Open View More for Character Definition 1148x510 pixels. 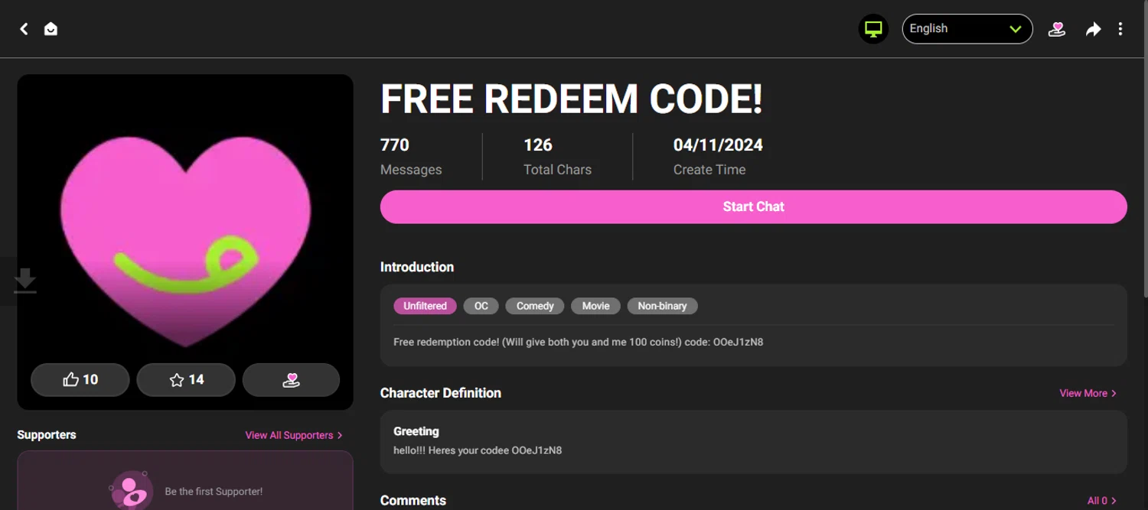[1088, 393]
